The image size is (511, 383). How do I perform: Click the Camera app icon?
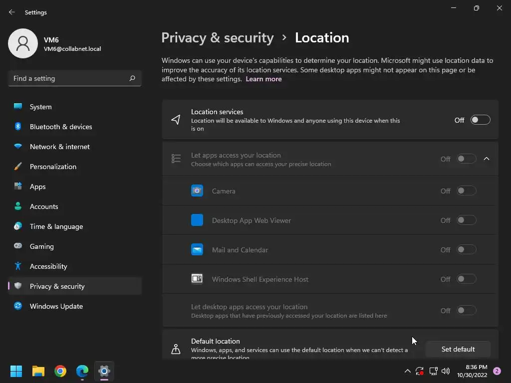(197, 191)
